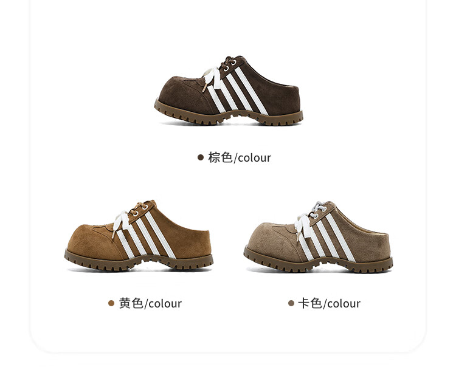Click the 黄色/colour label

[x=150, y=303]
